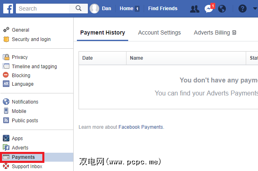This screenshot has width=258, height=171.
Task: Click the Security and login badge icon
Action: coord(6,39)
